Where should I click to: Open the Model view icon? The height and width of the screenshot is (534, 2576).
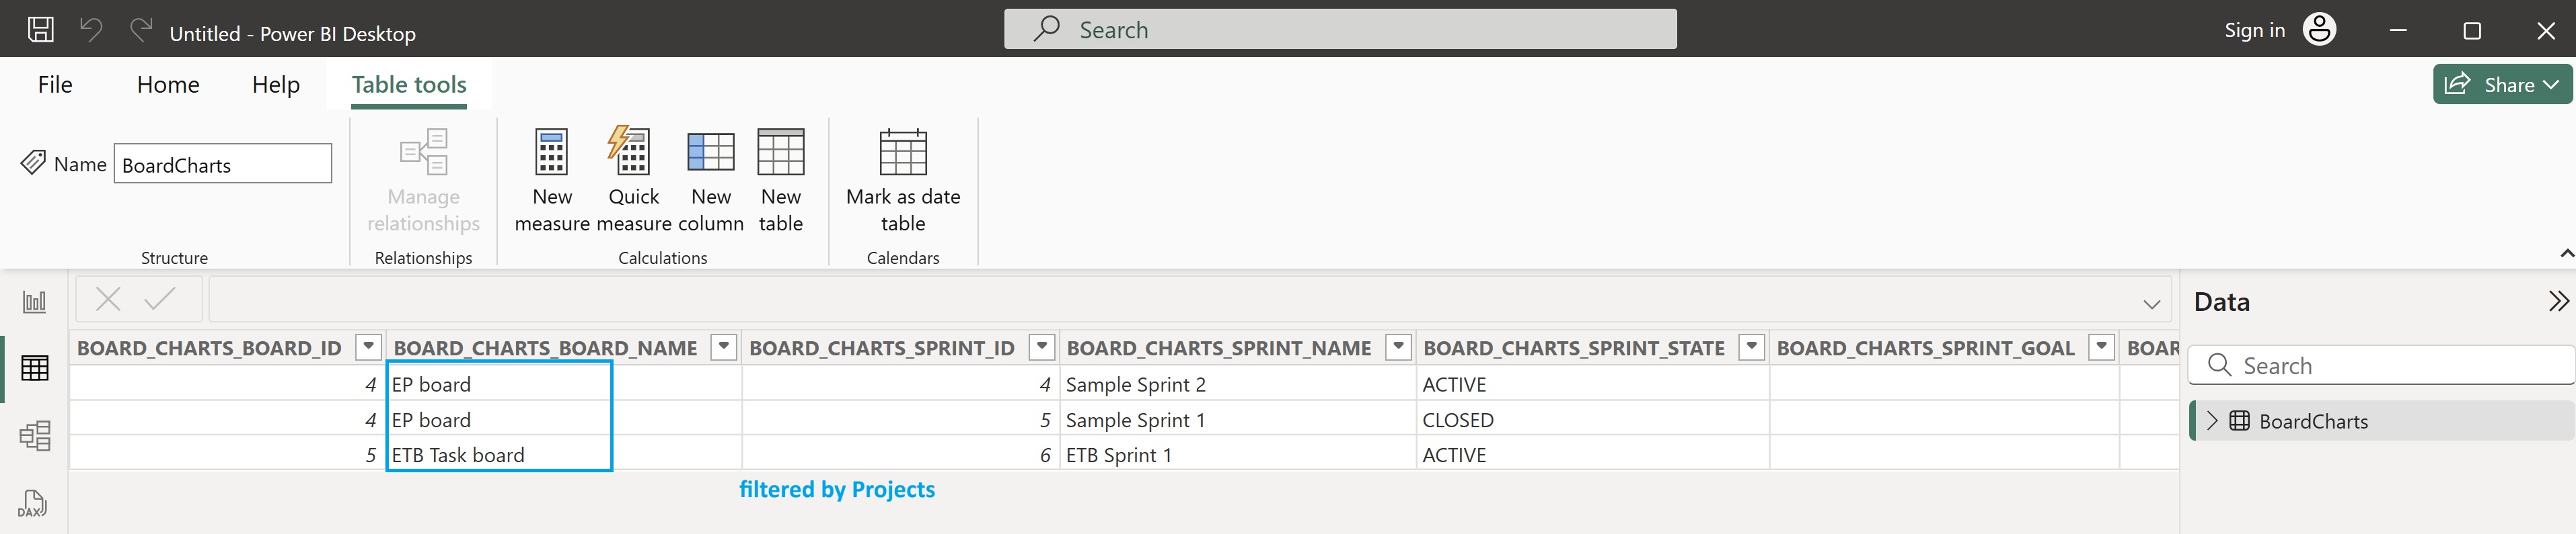pos(36,435)
